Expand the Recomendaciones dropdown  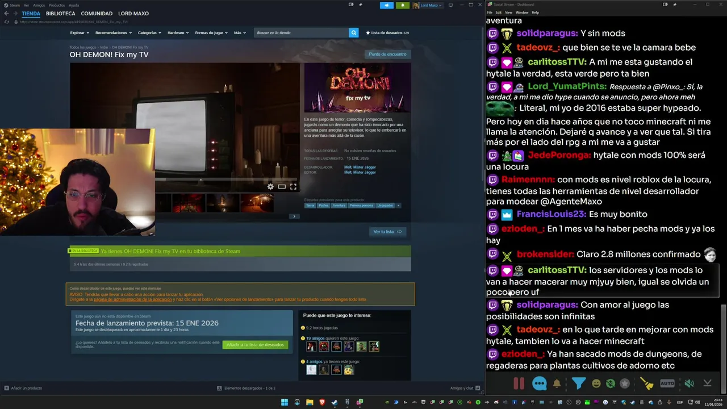(x=113, y=32)
